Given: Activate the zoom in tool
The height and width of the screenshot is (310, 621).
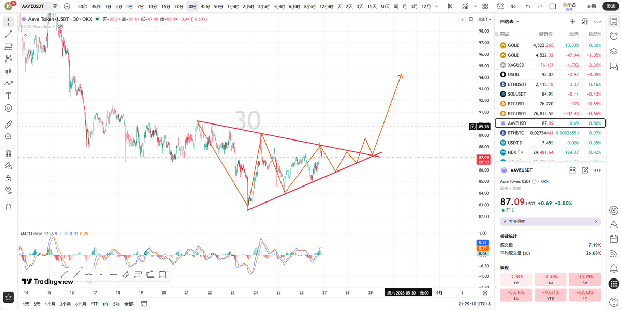Looking at the screenshot, I should [8, 137].
